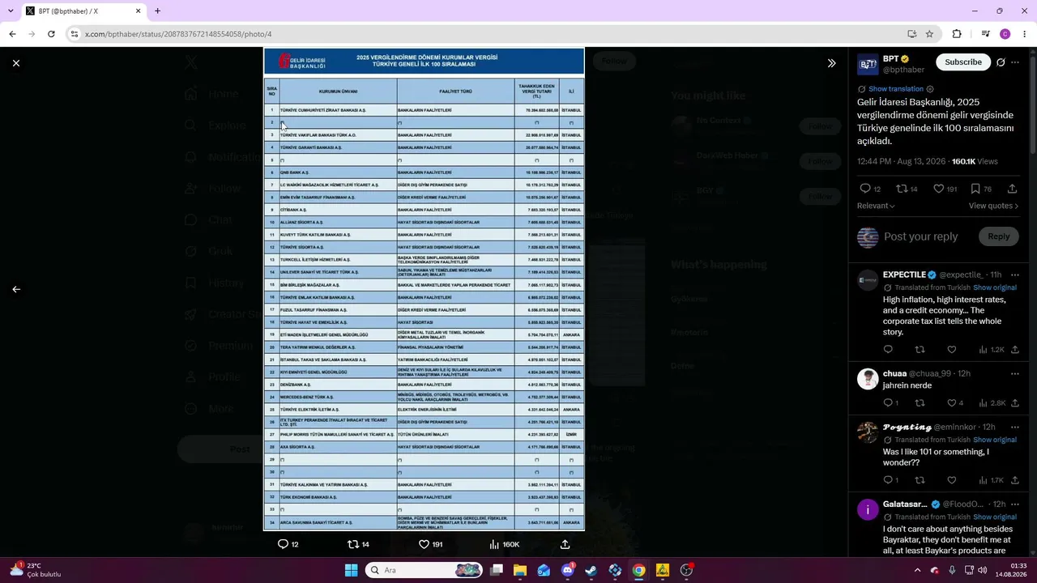Open Chrome profile avatar 'C'

coord(1005,34)
